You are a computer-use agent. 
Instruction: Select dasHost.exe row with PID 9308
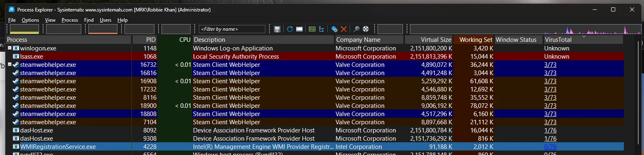coord(315,139)
